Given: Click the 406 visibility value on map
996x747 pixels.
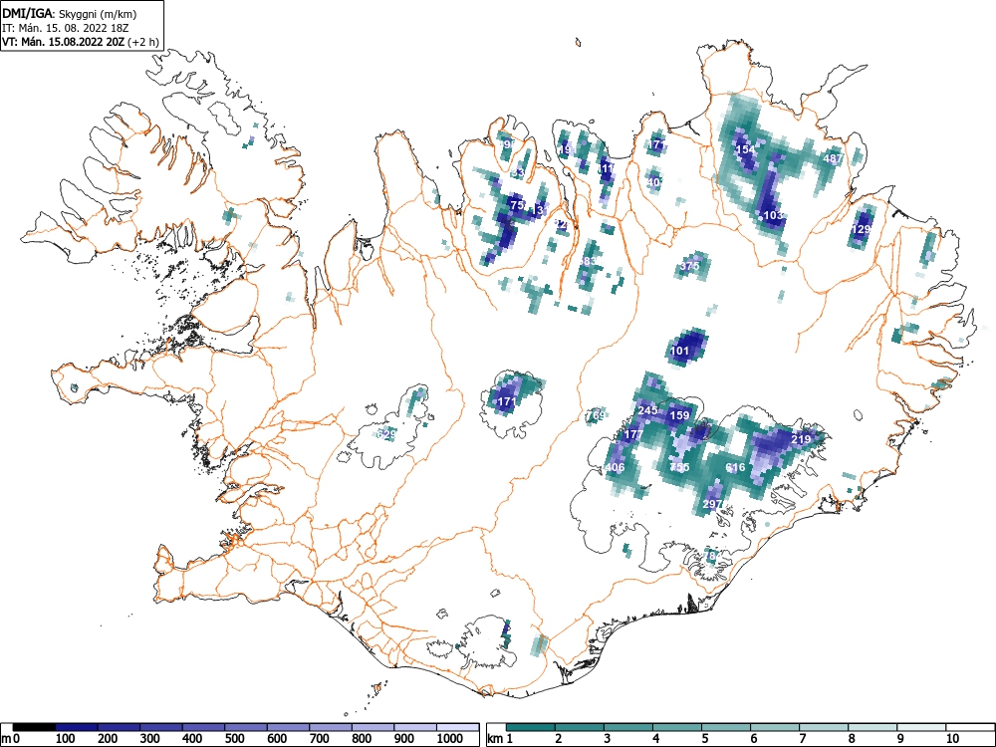Looking at the screenshot, I should click(x=615, y=467).
